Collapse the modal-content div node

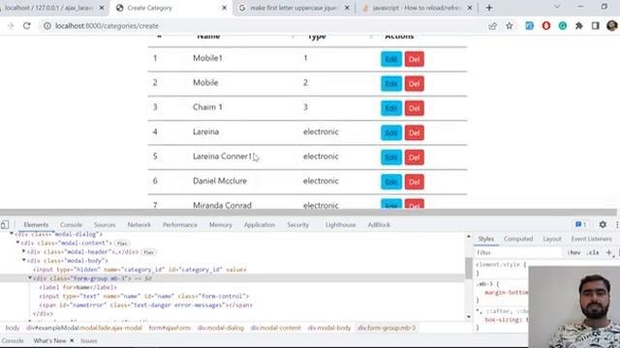[x=17, y=243]
